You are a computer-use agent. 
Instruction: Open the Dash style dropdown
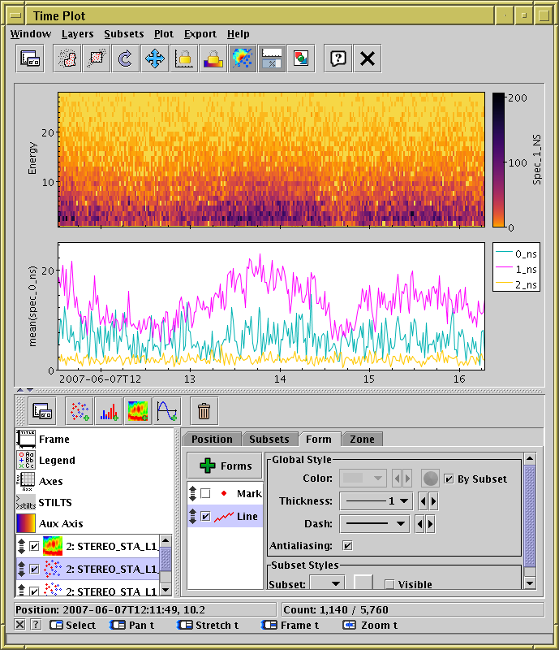point(376,524)
